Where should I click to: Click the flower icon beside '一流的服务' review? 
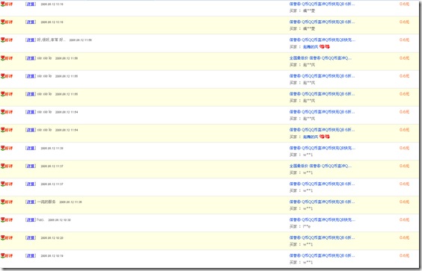(3, 202)
